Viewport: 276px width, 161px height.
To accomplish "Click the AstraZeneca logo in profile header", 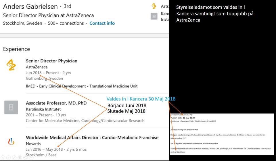I will [154, 6].
